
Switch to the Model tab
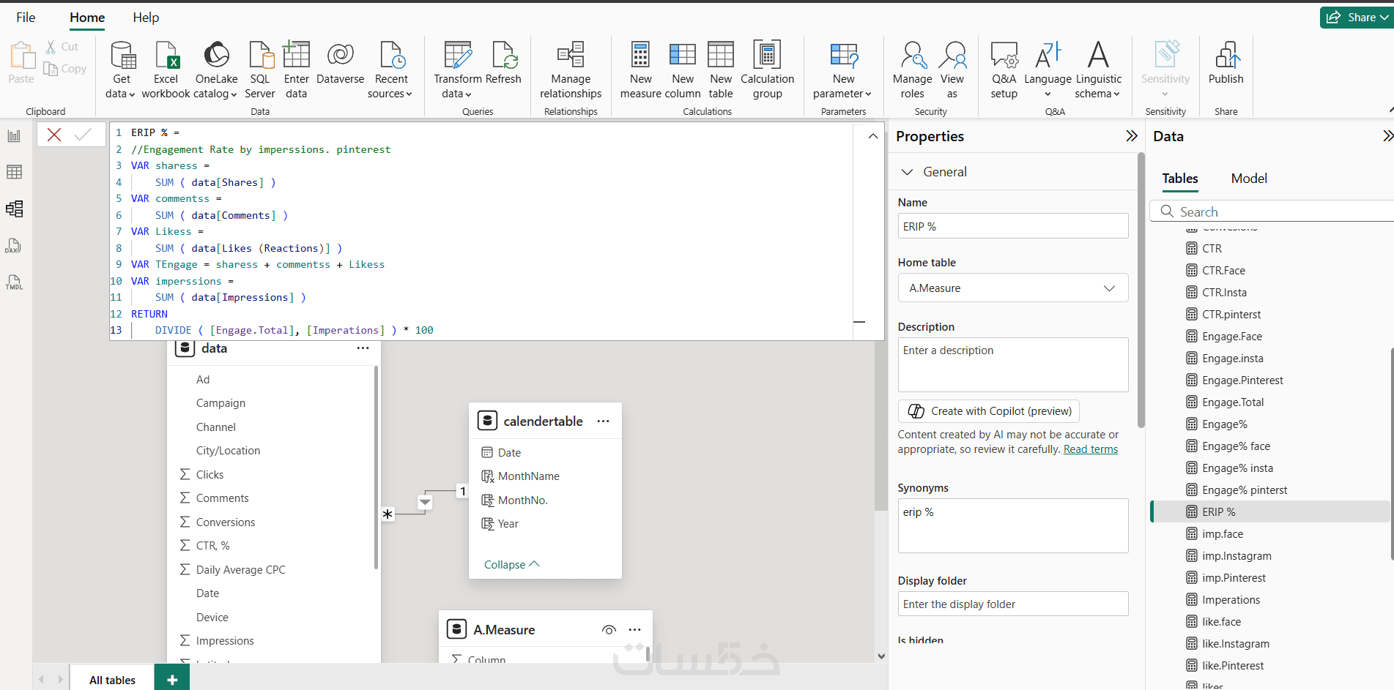[x=1249, y=179]
